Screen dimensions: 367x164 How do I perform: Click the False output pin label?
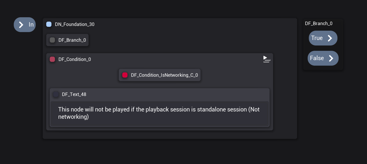317,58
